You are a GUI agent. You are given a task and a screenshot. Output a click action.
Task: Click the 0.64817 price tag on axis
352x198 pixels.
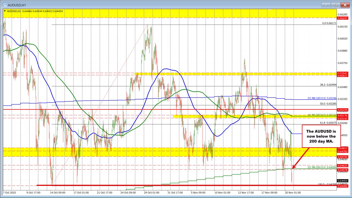(343, 148)
